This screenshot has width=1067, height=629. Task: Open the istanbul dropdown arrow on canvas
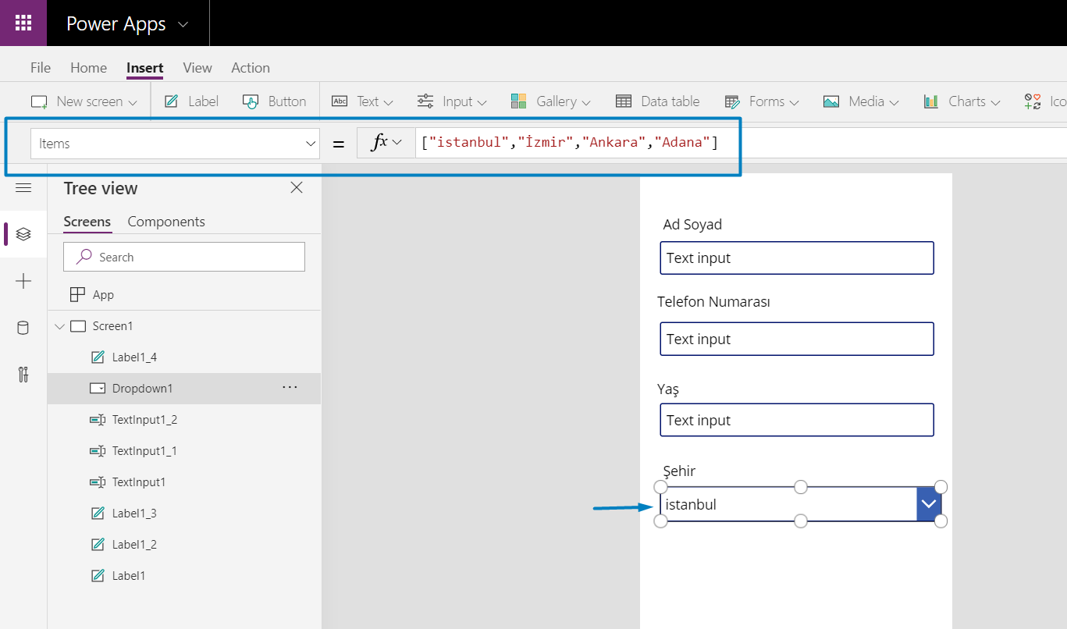(x=928, y=504)
